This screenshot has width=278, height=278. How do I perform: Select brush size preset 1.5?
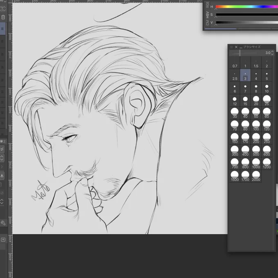click(x=256, y=63)
